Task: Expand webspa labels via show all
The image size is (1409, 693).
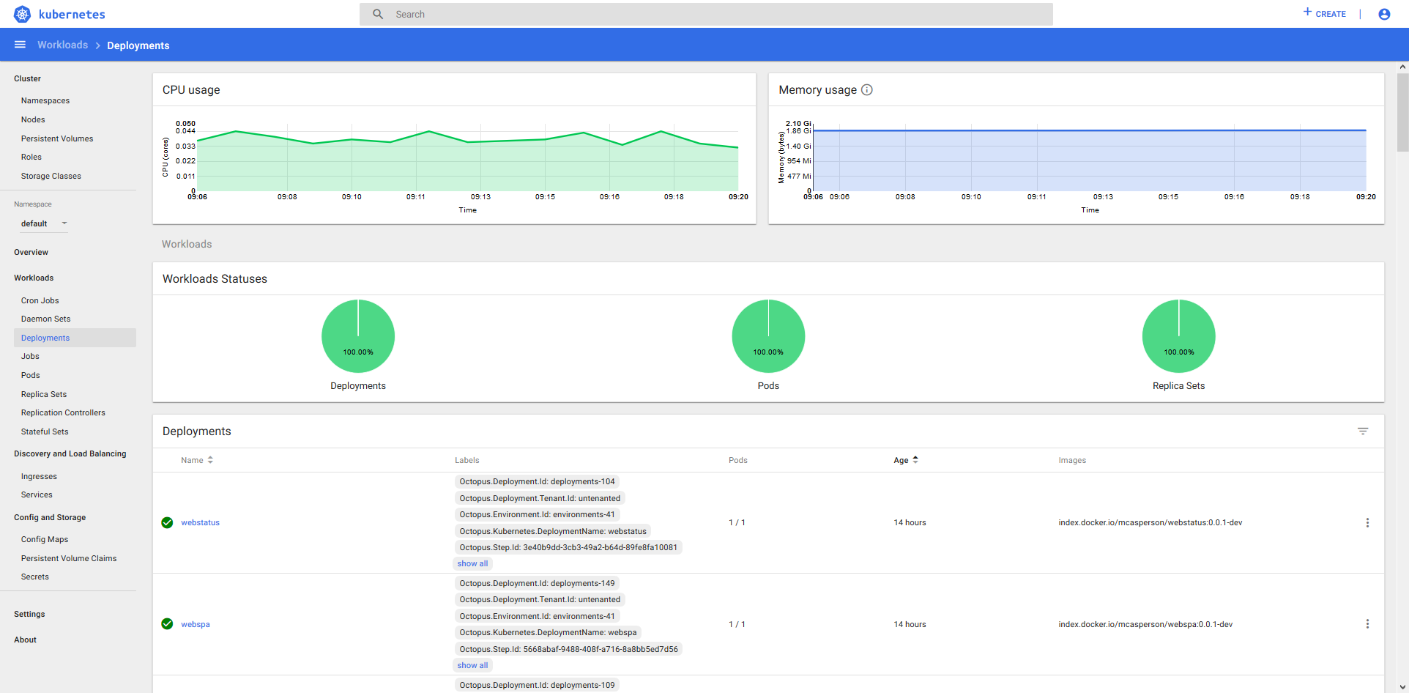Action: click(472, 664)
